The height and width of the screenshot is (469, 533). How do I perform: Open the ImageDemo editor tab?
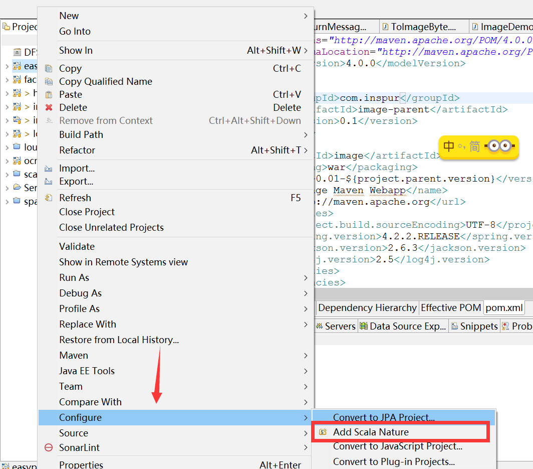click(501, 27)
